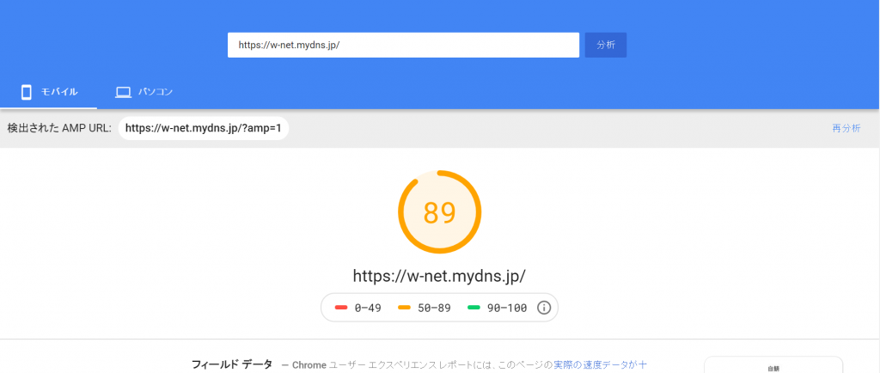Image resolution: width=880 pixels, height=373 pixels.
Task: Click into the URL input field
Action: [x=402, y=45]
